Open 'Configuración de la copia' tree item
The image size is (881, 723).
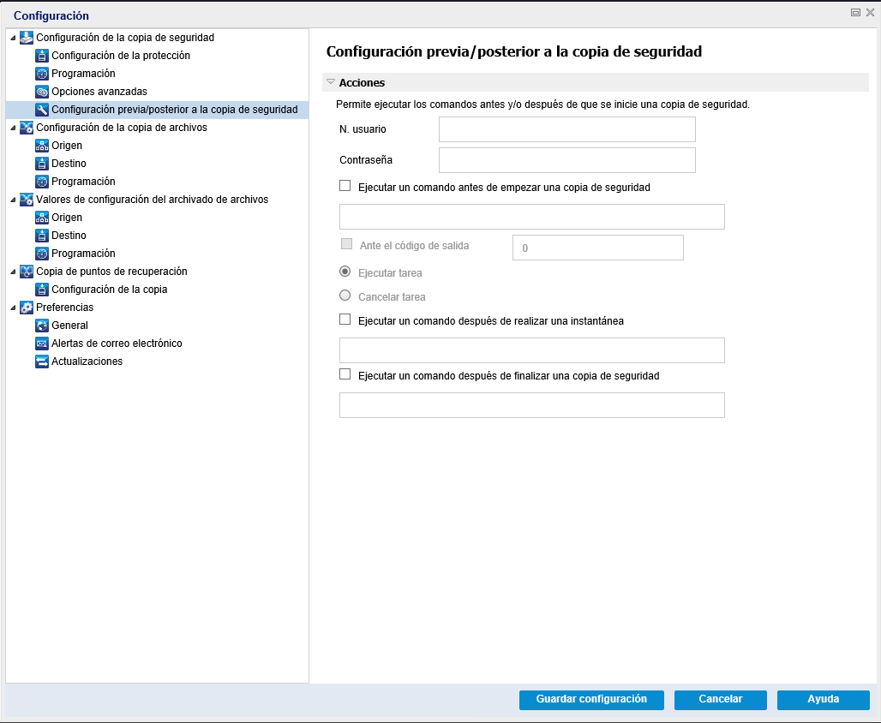[x=110, y=290]
